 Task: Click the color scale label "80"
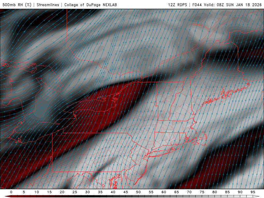[215, 192]
